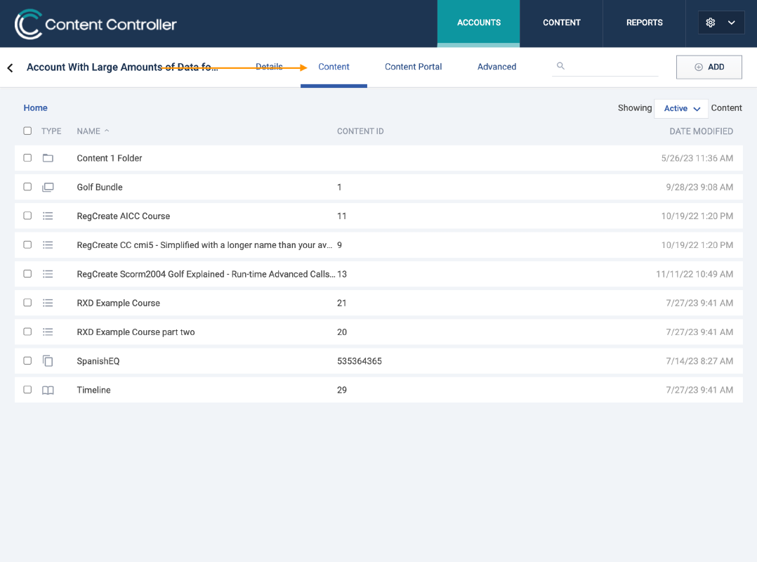
Task: Check the Golf Bundle row checkbox
Action: click(x=27, y=187)
